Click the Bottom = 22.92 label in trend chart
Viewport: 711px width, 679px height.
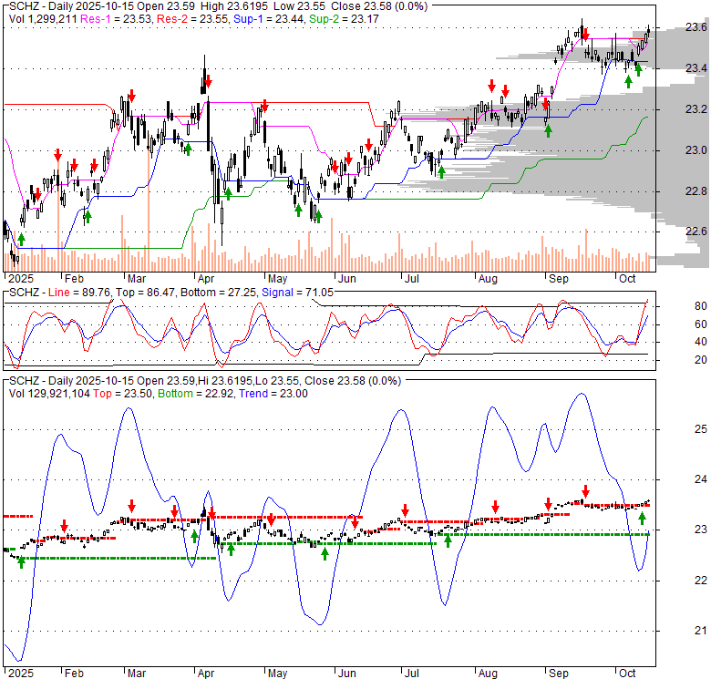click(x=196, y=394)
